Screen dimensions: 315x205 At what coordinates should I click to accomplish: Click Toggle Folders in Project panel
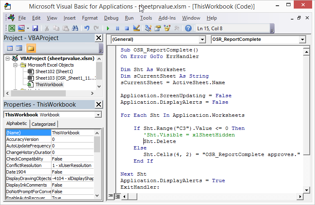31,48
